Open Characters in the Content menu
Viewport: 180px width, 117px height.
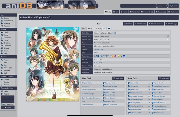click(8, 38)
